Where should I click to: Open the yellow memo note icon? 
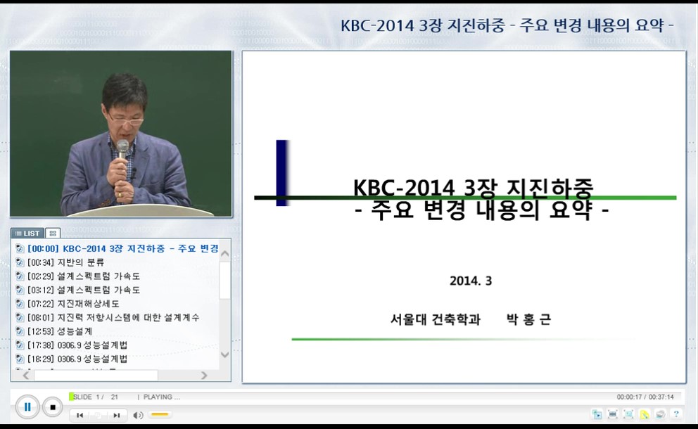pos(645,414)
